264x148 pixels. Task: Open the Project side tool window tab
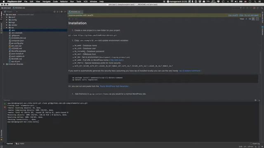pyautogui.click(x=1, y=16)
